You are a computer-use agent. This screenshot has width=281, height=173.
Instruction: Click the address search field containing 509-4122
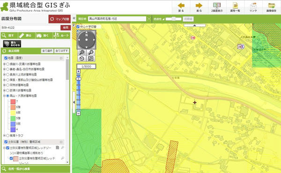(x=30, y=28)
